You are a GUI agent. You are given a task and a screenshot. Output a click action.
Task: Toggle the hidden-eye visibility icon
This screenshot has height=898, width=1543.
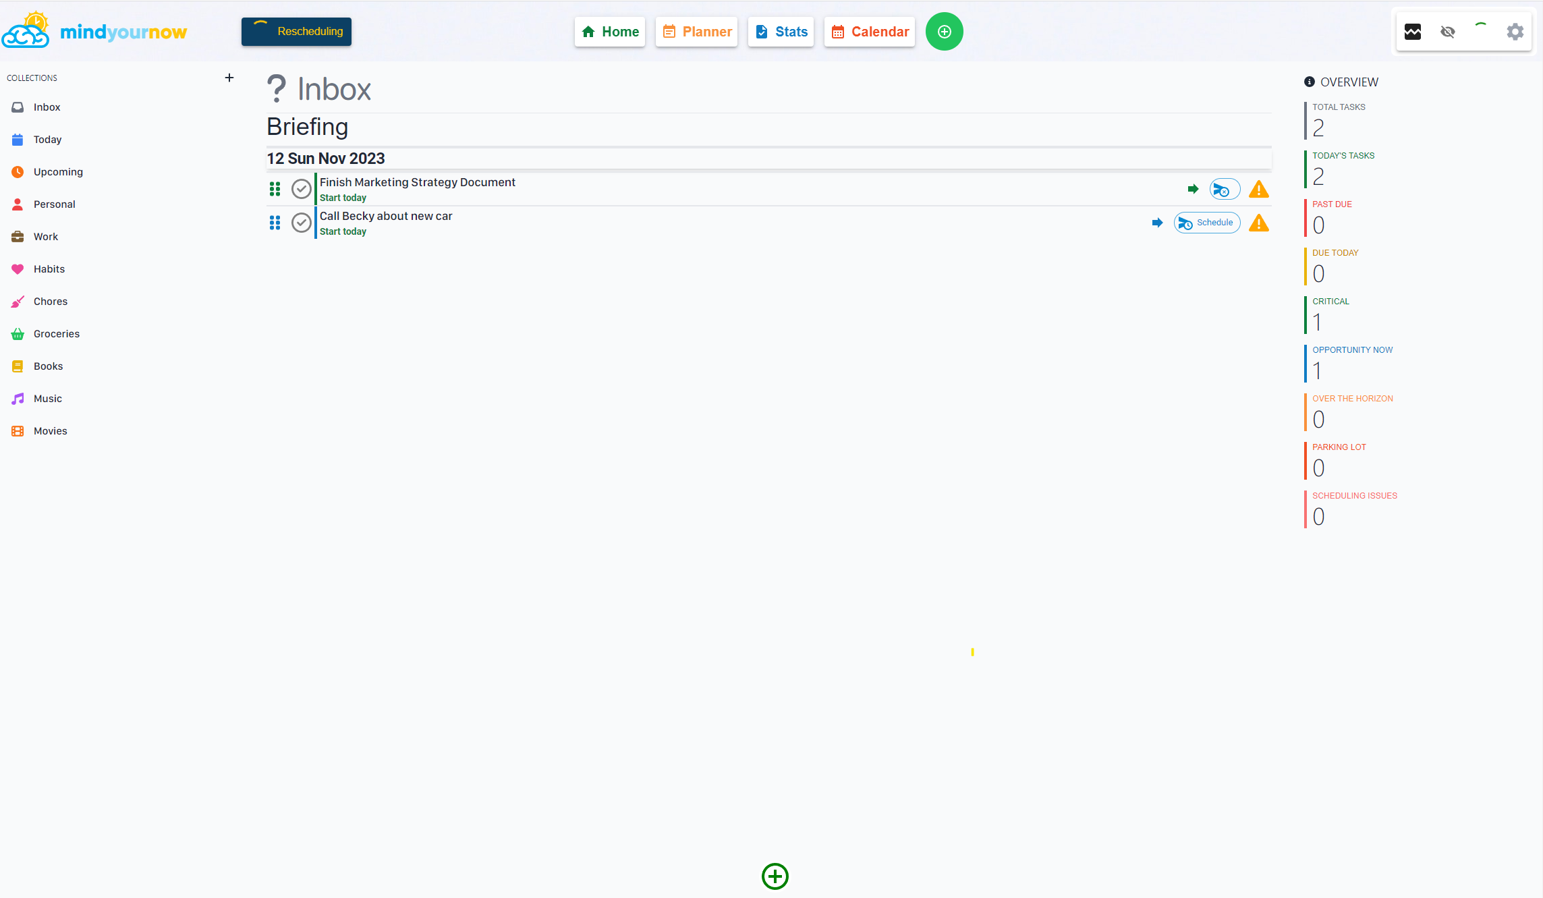coord(1447,32)
